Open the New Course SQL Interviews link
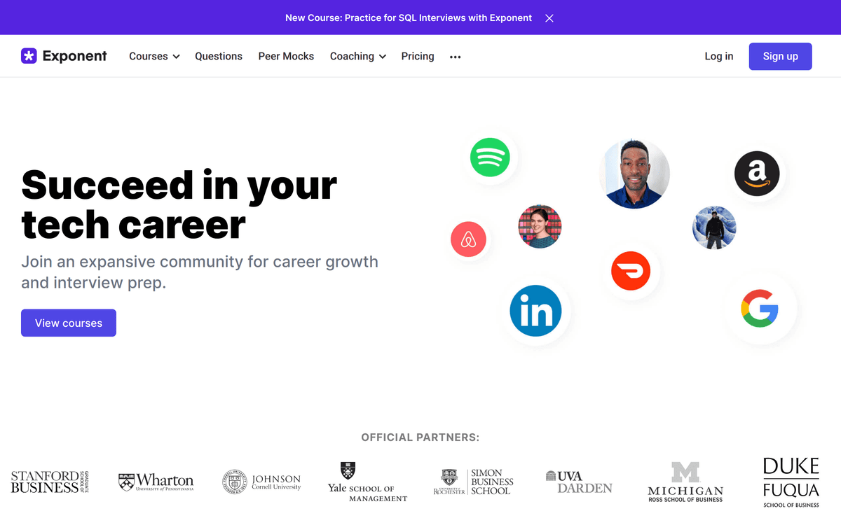841x525 pixels. point(408,18)
